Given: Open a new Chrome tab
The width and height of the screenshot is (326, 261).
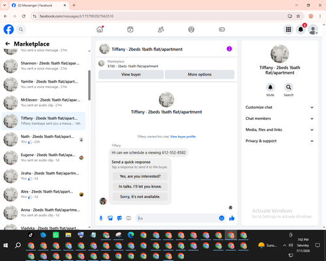Looking at the screenshot, I should tap(74, 5).
